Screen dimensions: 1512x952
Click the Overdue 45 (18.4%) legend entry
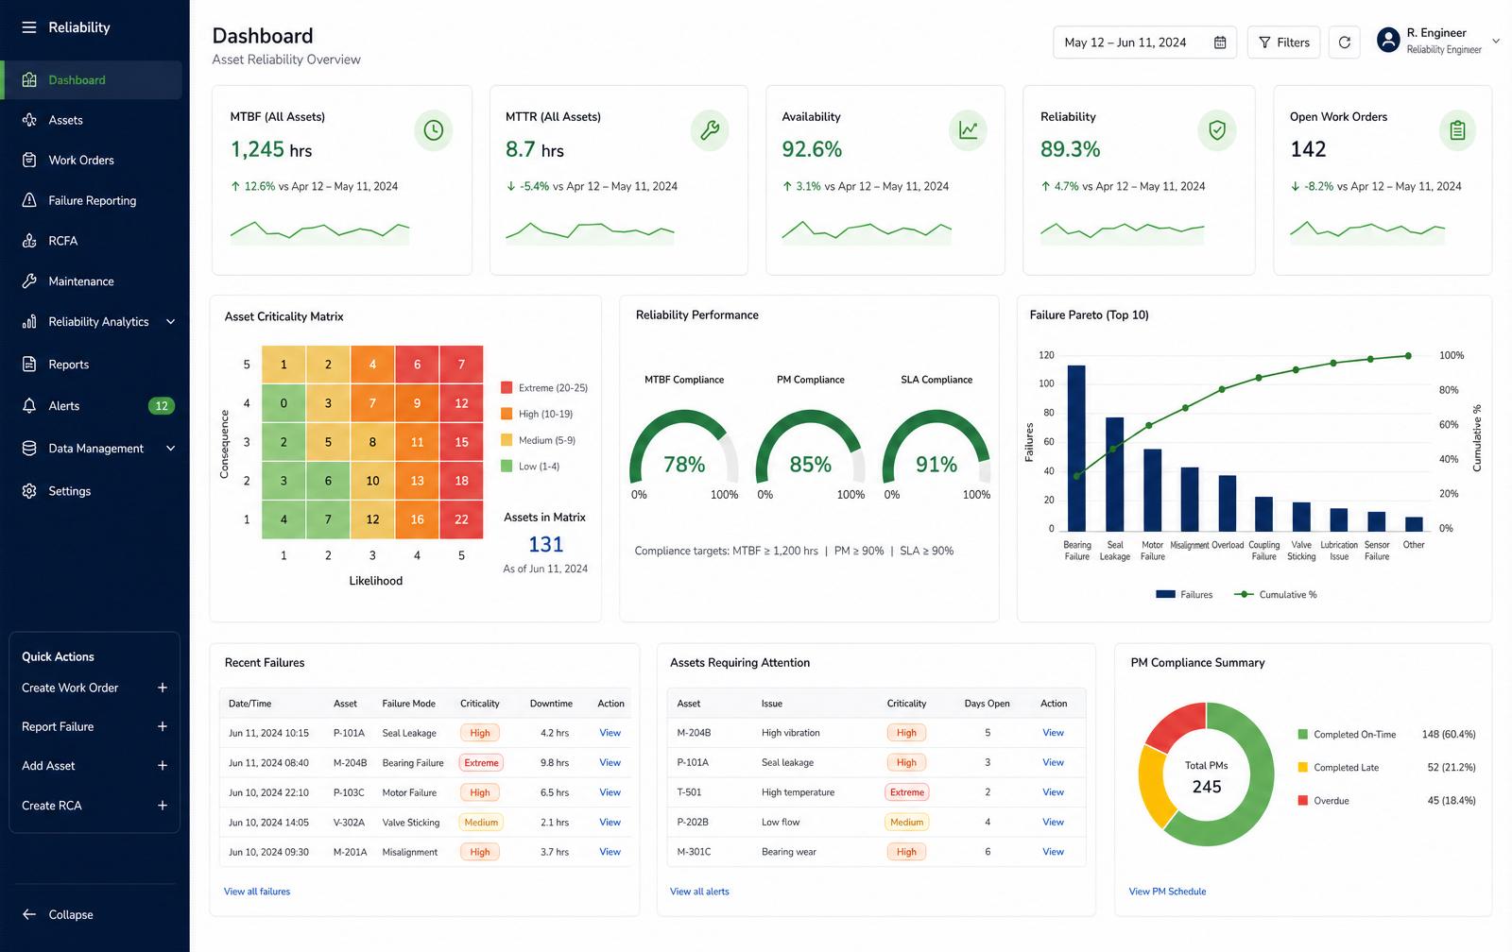[1386, 801]
